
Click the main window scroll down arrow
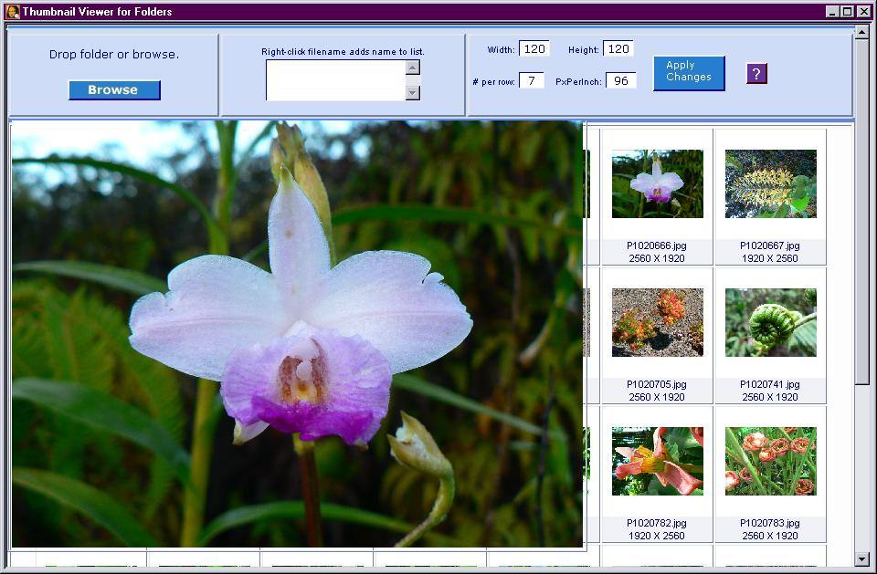861,558
